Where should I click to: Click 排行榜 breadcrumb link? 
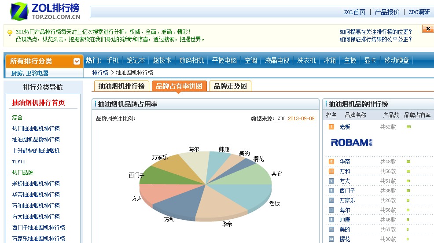tap(100, 73)
